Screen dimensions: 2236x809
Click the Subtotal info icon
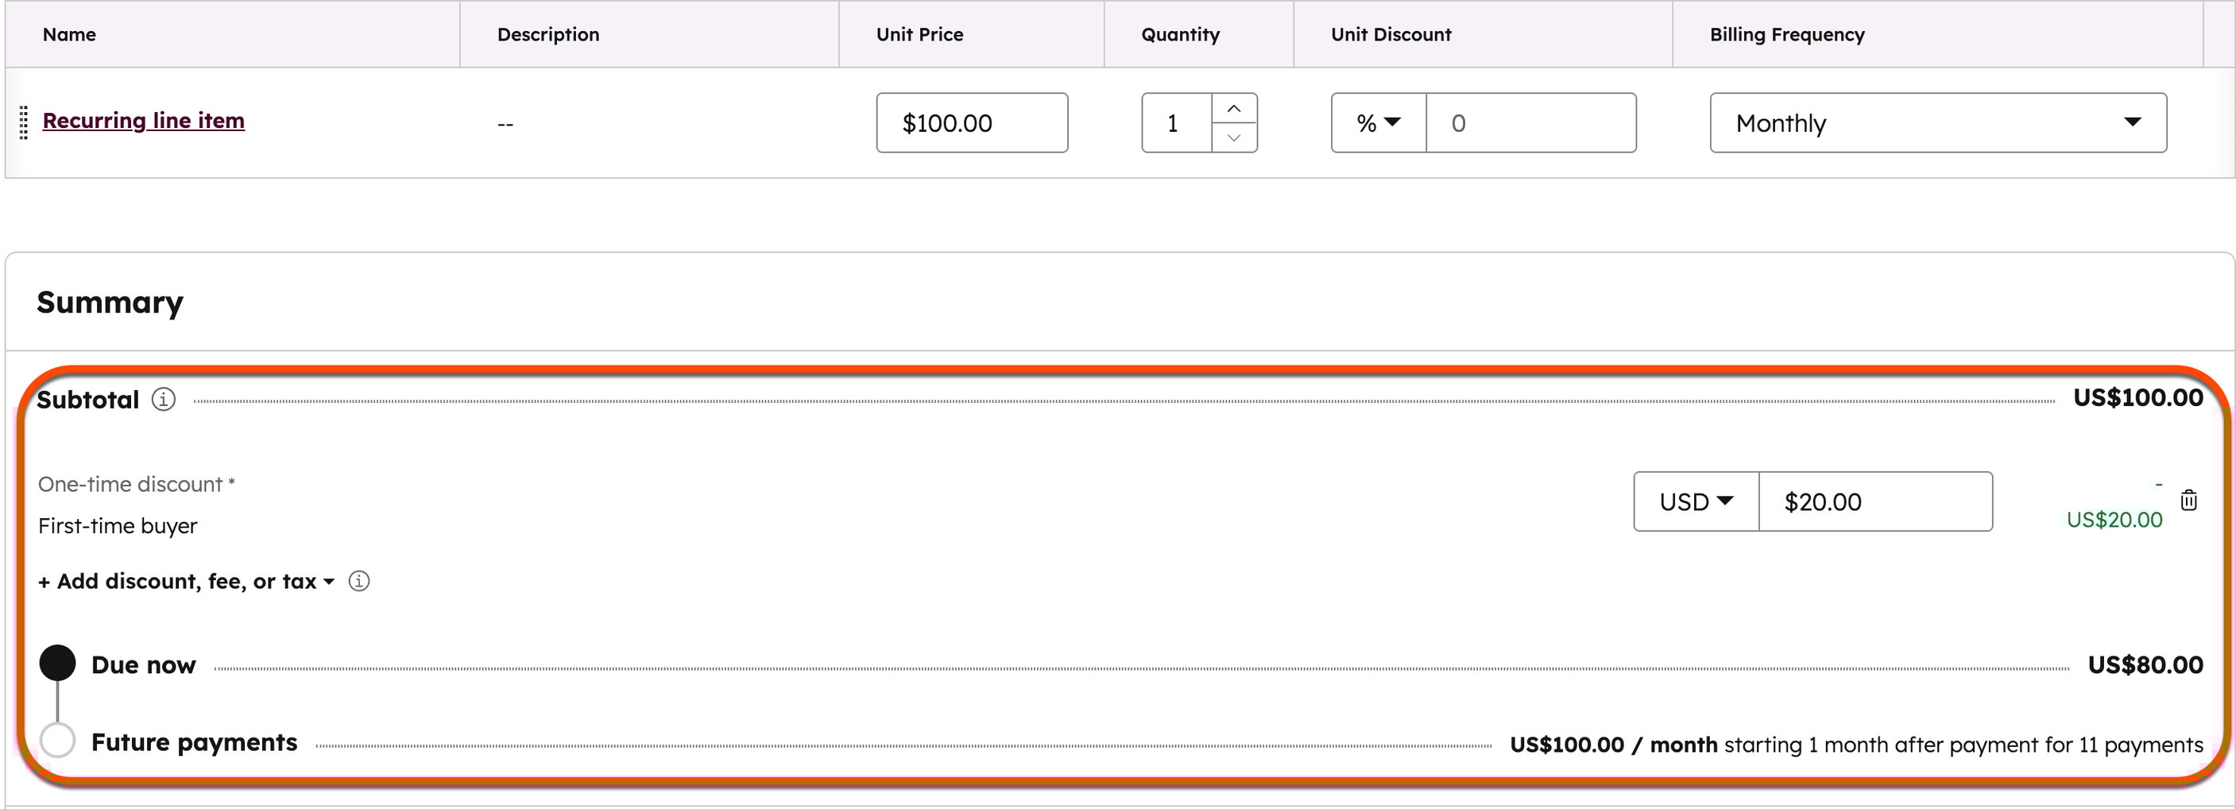(x=163, y=399)
